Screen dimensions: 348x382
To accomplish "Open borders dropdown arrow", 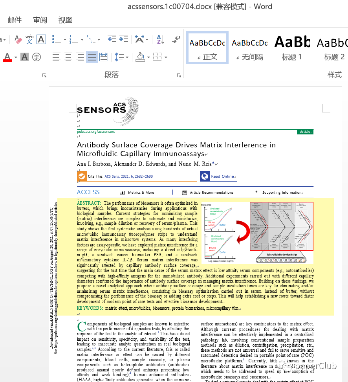I will click(166, 57).
